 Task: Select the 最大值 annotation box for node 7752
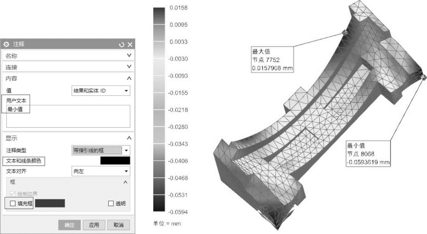(272, 60)
